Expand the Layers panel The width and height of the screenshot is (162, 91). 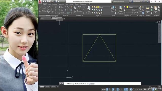tap(98, 16)
